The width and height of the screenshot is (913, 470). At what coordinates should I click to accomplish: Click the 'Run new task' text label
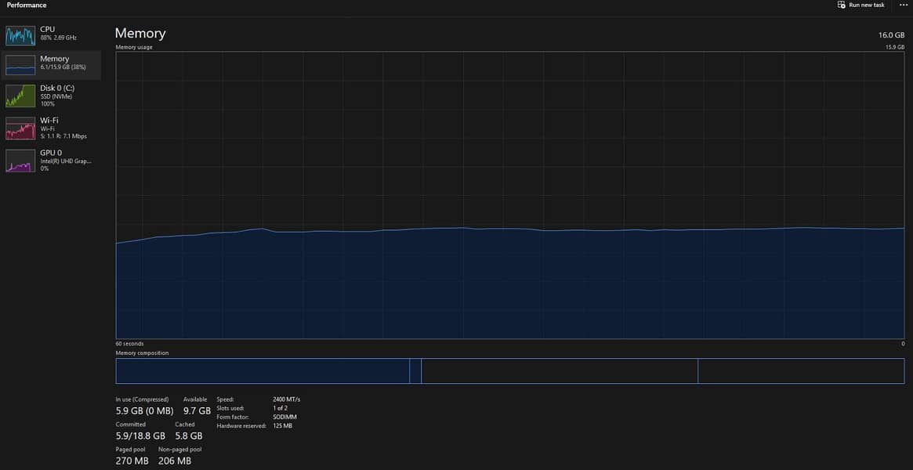867,5
